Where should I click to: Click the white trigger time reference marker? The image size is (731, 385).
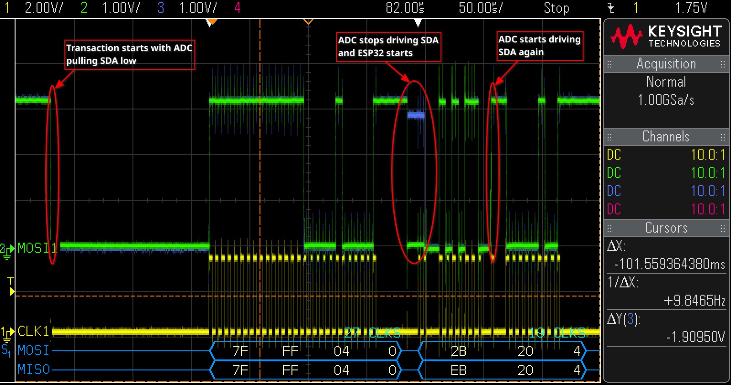418,22
